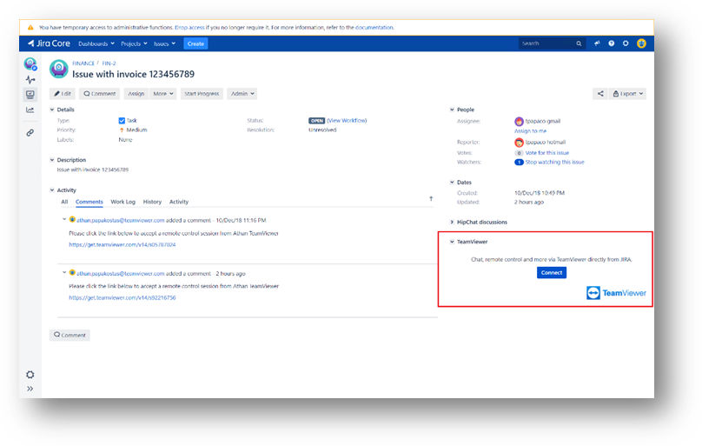Click the search magnifier icon
This screenshot has width=702, height=446.
579,43
